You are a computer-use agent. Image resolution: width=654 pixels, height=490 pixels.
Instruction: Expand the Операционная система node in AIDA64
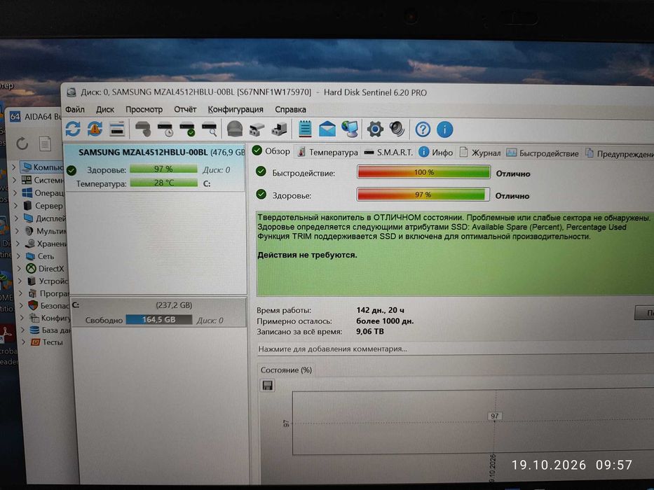click(15, 193)
